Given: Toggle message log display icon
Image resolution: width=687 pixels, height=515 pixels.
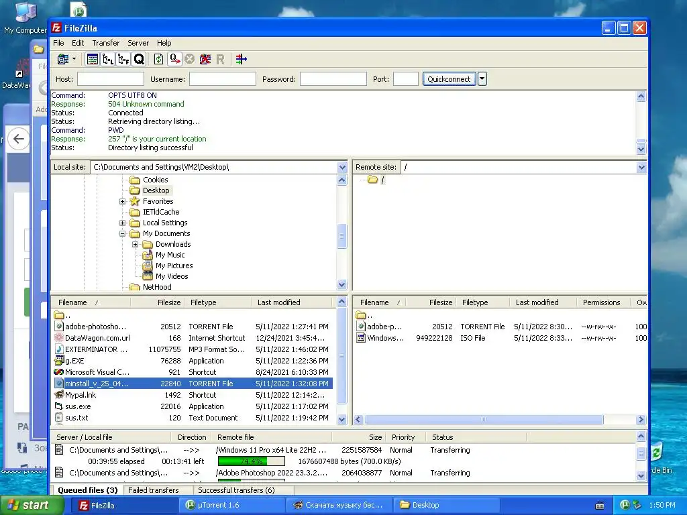Looking at the screenshot, I should click(93, 59).
